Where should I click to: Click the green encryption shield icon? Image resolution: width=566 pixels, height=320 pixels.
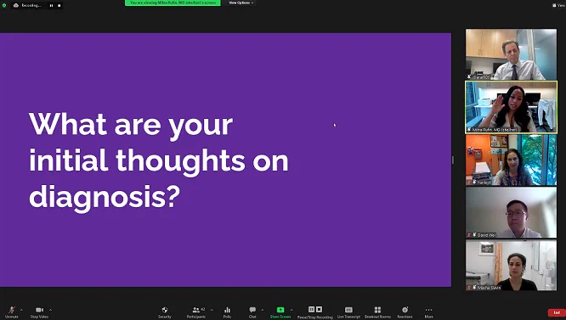[x=4, y=5]
